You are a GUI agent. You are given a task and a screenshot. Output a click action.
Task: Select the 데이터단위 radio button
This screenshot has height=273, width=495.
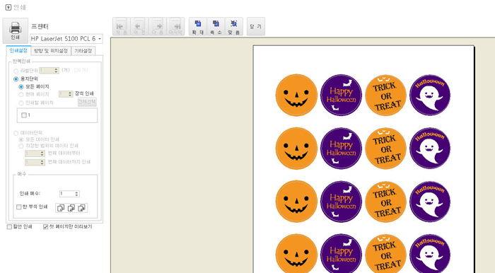pyautogui.click(x=16, y=133)
